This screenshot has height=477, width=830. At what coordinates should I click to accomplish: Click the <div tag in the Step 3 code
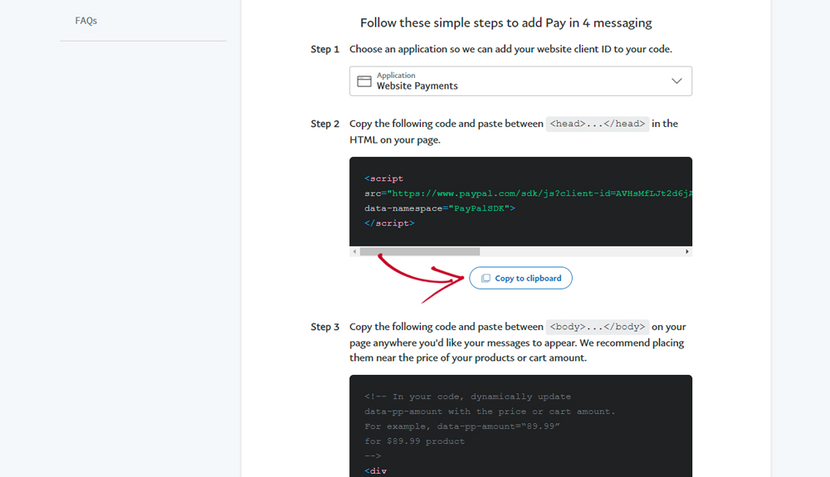(x=375, y=471)
